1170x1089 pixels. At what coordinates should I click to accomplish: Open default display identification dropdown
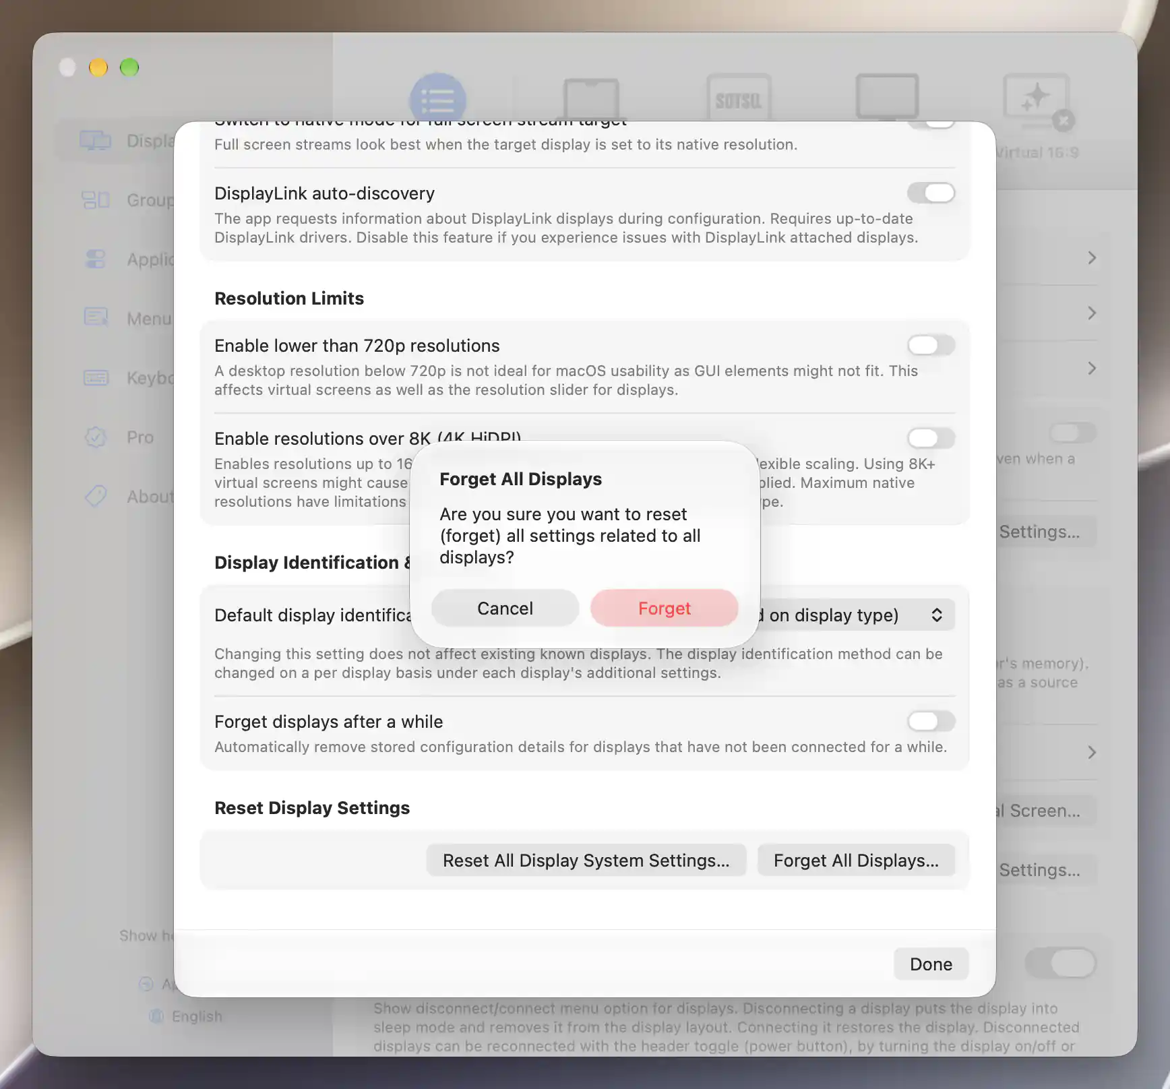pos(857,615)
